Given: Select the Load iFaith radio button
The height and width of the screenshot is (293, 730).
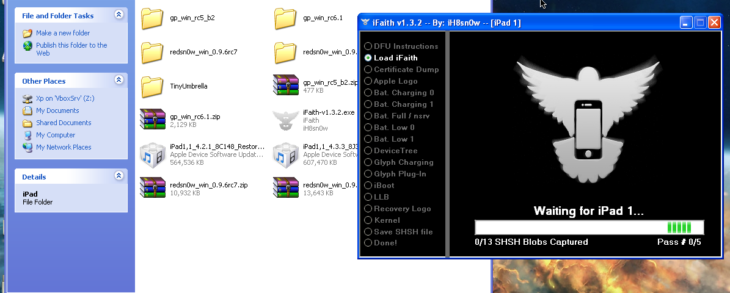Looking at the screenshot, I should coord(368,57).
